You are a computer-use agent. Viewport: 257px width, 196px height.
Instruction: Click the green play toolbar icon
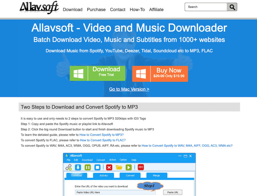129,167
